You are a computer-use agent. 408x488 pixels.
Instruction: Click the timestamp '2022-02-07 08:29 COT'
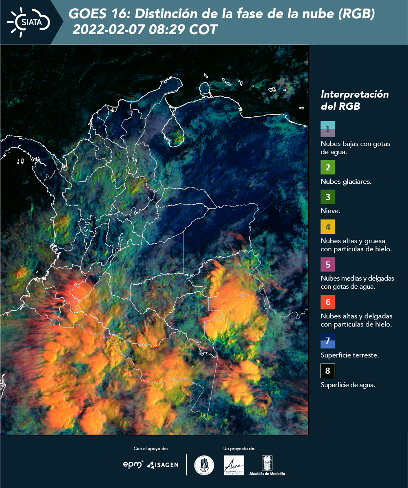pyautogui.click(x=145, y=30)
